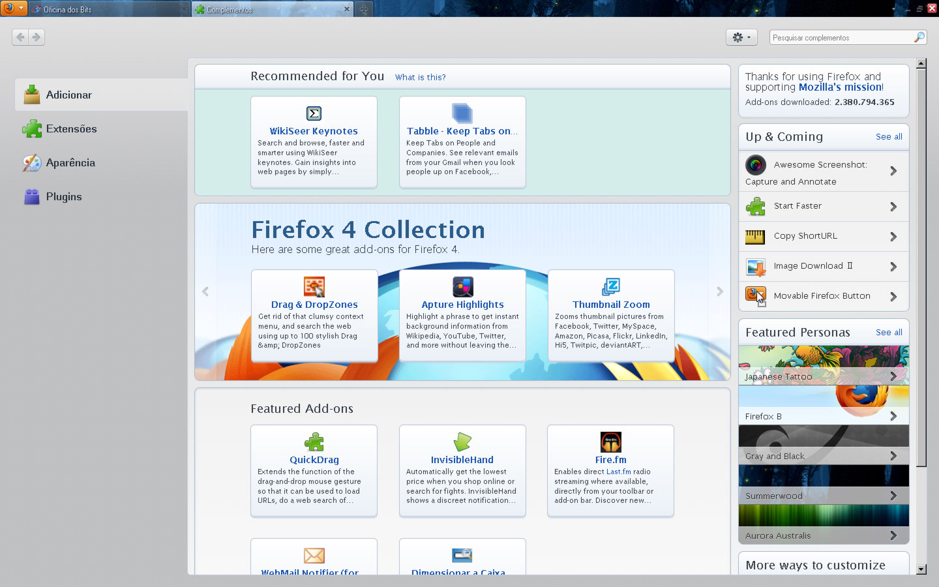Image resolution: width=939 pixels, height=587 pixels.
Task: Select the Extensões category
Action: [71, 129]
